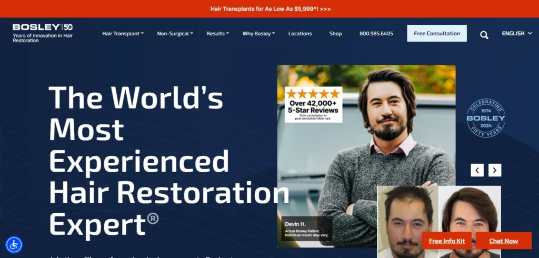Expand the Why Bosley menu
Image resolution: width=539 pixels, height=258 pixels.
coord(258,34)
